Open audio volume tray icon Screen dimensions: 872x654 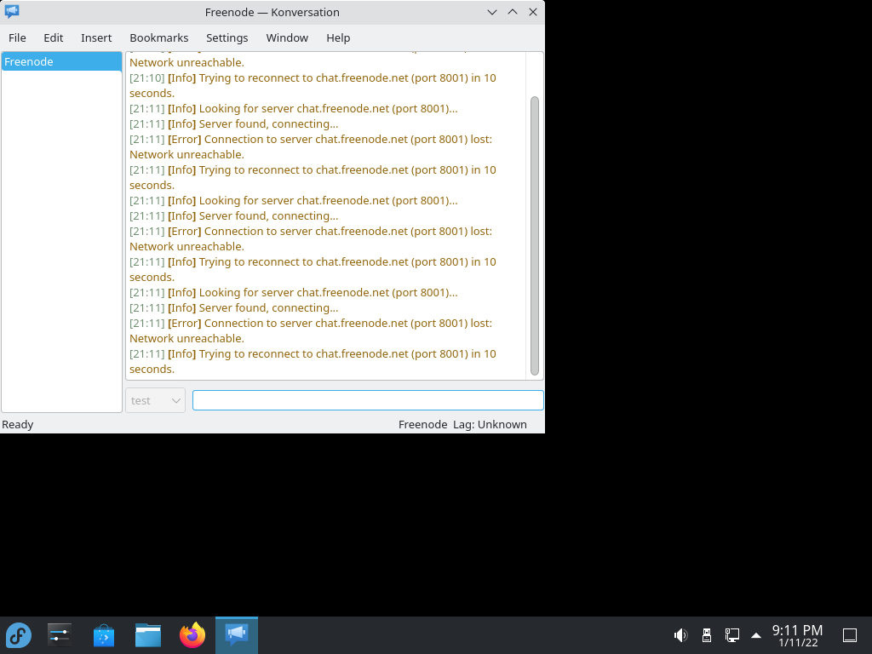tap(680, 635)
